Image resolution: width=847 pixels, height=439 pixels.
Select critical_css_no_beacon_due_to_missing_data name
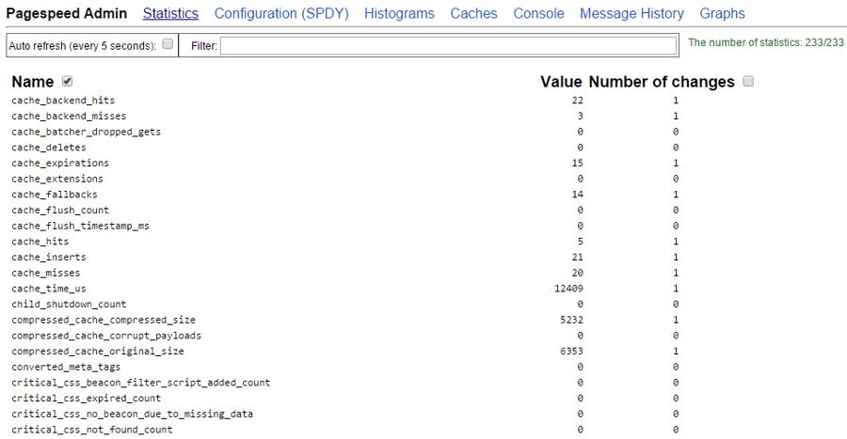click(x=133, y=414)
